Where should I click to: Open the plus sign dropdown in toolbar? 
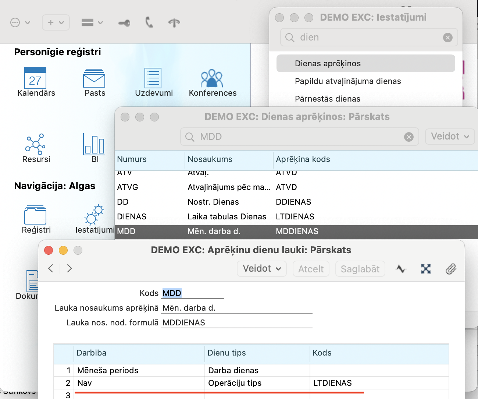[56, 23]
